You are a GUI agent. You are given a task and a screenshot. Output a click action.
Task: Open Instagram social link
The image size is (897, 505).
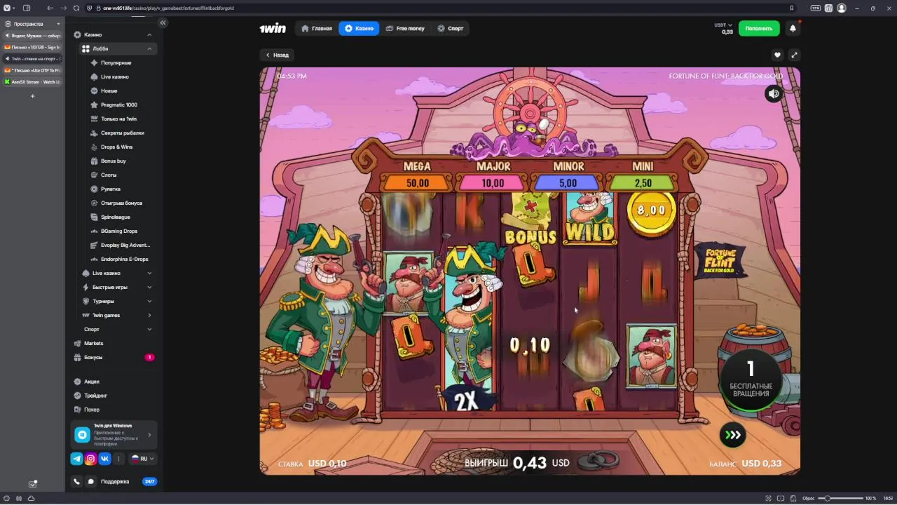coord(90,459)
